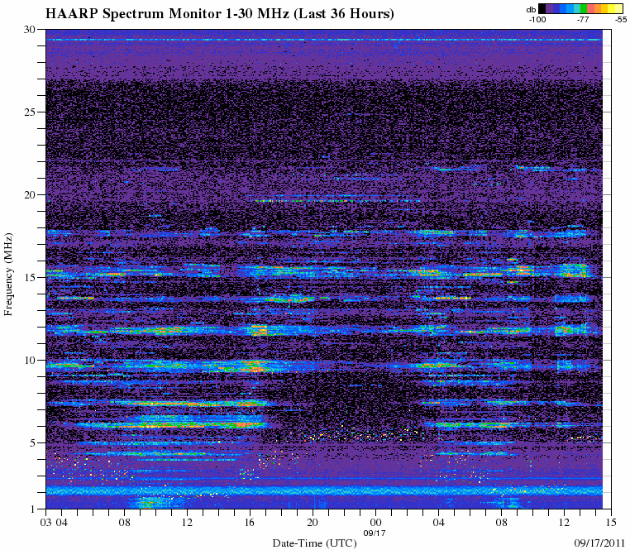
Task: Click the HAARP Spectrum Monitor chart title
Action: coord(219,14)
